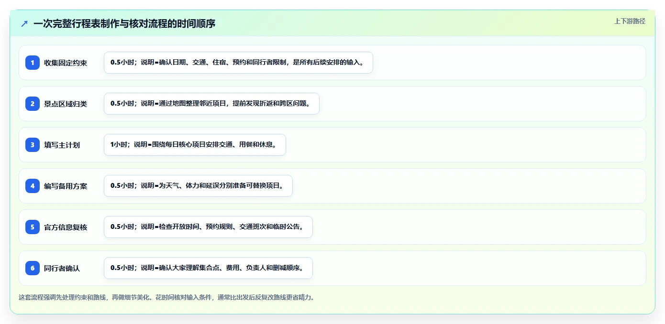The image size is (665, 324).
Task: Click the description about 检查开放时间、预约规则
Action: (208, 227)
